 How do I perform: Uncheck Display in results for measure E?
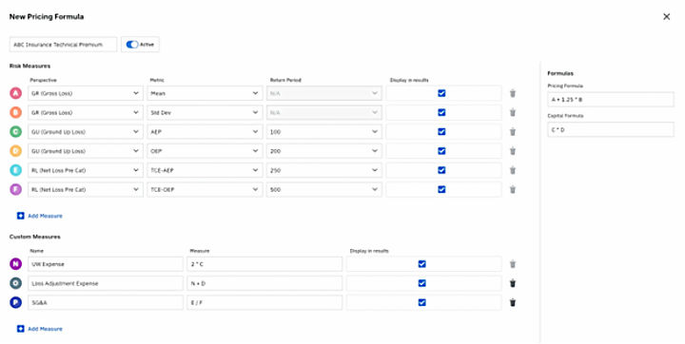[441, 170]
